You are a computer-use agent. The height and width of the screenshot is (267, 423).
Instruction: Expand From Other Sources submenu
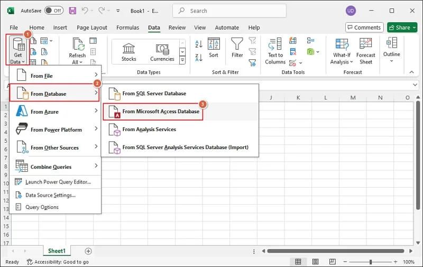point(56,148)
